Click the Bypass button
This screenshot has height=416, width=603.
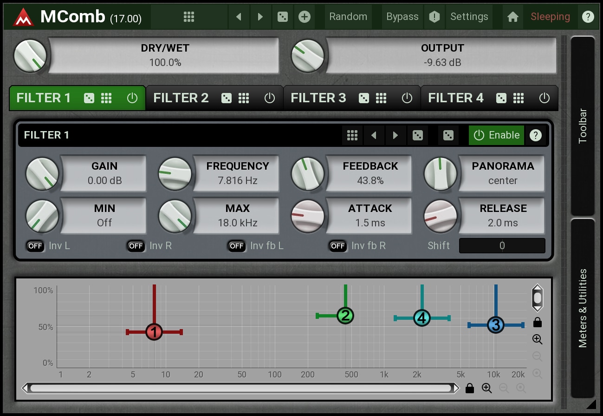(x=402, y=17)
